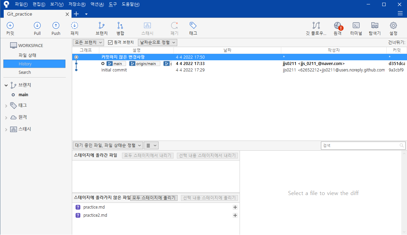The height and width of the screenshot is (235, 407).
Task: Select 파일 상태 in the workspace sidebar
Action: pyautogui.click(x=27, y=55)
